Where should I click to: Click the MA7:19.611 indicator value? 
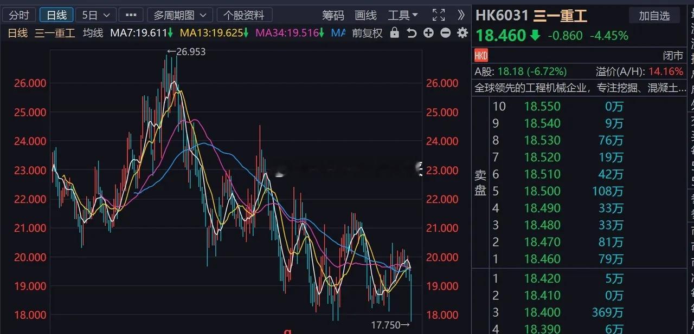[142, 33]
